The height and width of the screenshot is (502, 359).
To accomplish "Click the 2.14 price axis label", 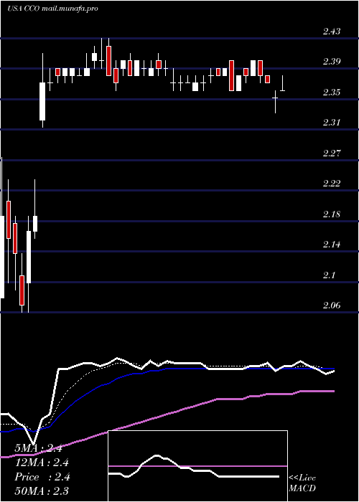I will click(x=332, y=245).
